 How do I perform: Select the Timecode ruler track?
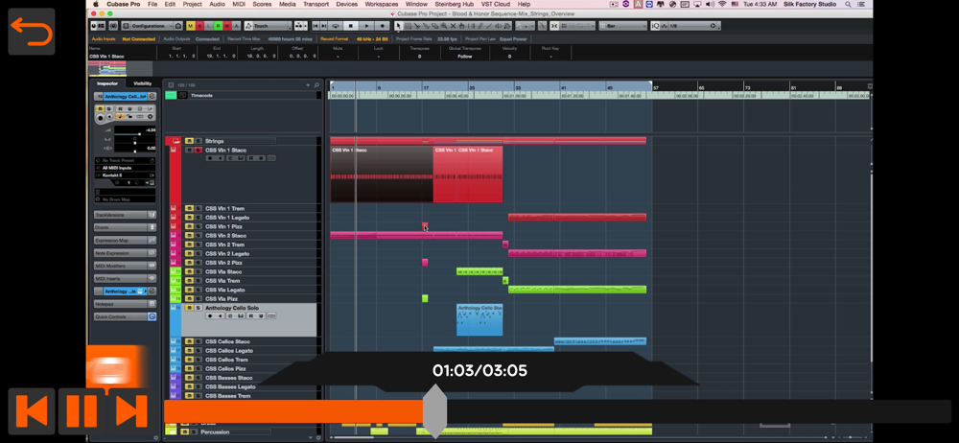201,96
